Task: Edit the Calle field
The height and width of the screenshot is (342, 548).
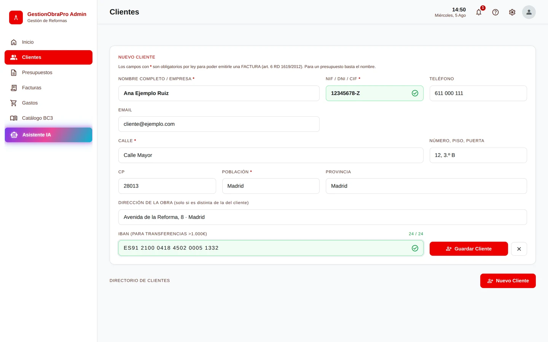Action: [271, 155]
